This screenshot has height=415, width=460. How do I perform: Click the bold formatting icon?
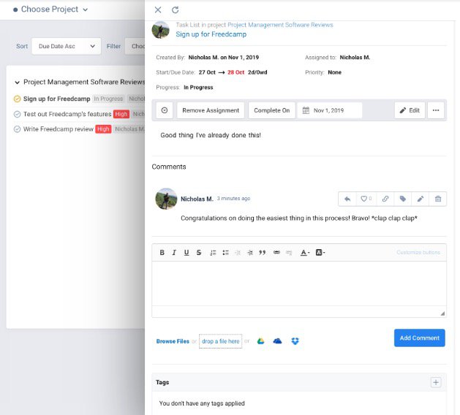tap(162, 253)
